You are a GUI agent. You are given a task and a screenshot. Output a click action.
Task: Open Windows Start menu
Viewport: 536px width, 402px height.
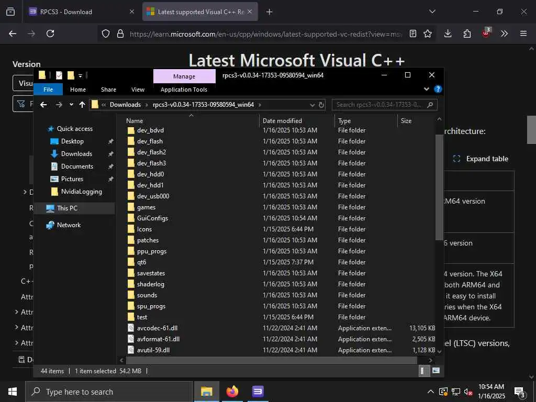[13, 392]
